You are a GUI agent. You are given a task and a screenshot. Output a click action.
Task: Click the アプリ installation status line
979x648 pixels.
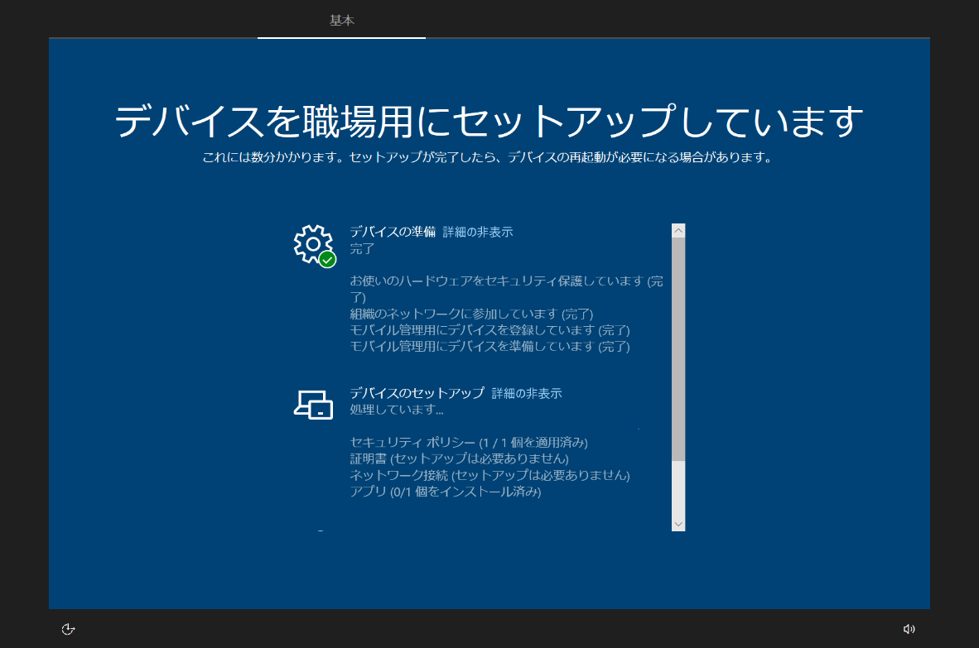click(x=443, y=492)
